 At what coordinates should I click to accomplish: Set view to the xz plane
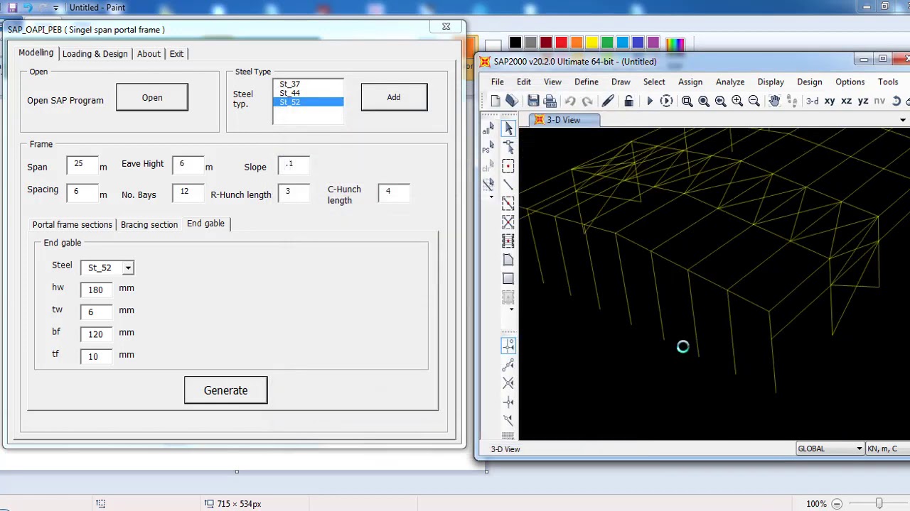tap(846, 101)
